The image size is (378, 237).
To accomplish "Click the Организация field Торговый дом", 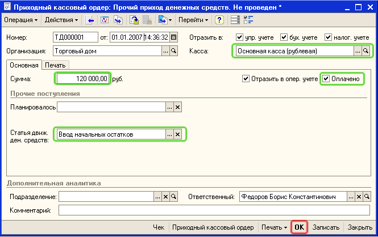I will tap(107, 51).
